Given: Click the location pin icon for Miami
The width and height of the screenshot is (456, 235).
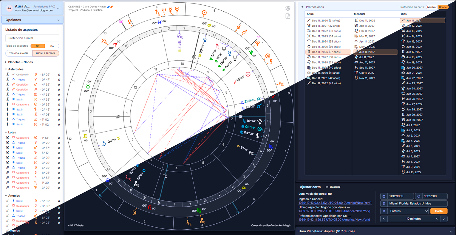Looking at the screenshot, I should (x=384, y=204).
